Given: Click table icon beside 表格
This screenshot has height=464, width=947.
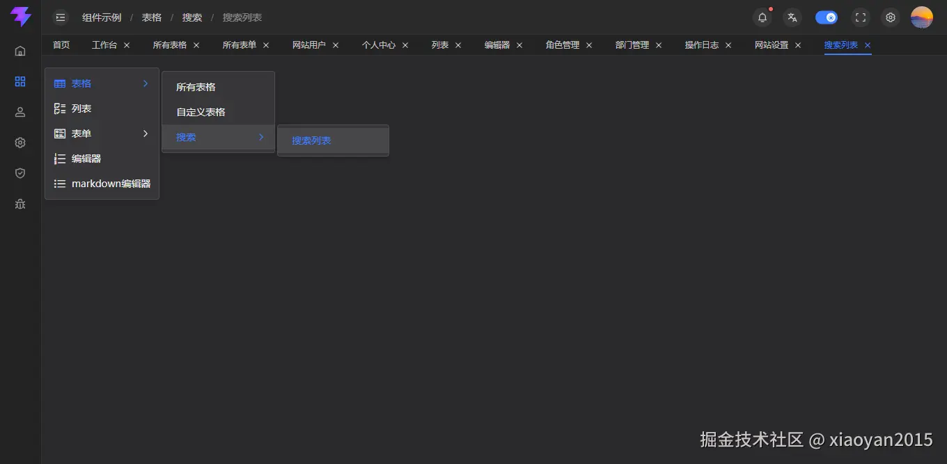Looking at the screenshot, I should click(x=60, y=83).
